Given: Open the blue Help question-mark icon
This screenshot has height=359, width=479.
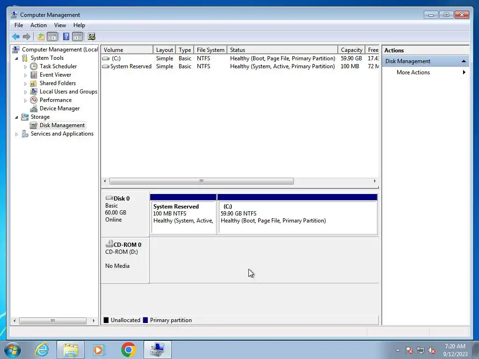Looking at the screenshot, I should point(66,37).
